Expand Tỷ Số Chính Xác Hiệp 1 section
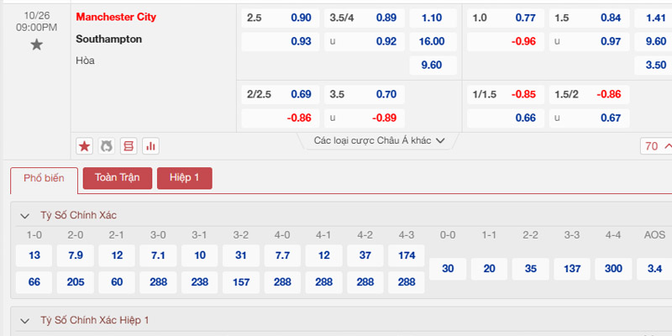Screen dimensions: 672x336 point(25,321)
